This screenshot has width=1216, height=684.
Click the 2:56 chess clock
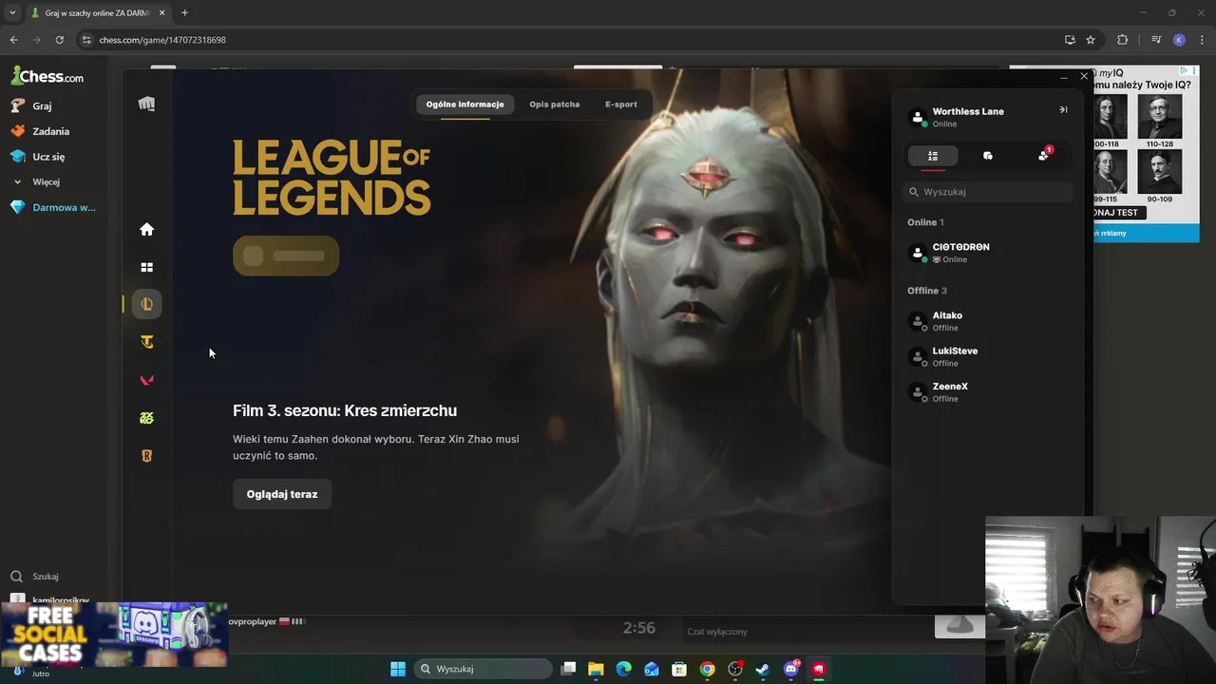coord(639,628)
